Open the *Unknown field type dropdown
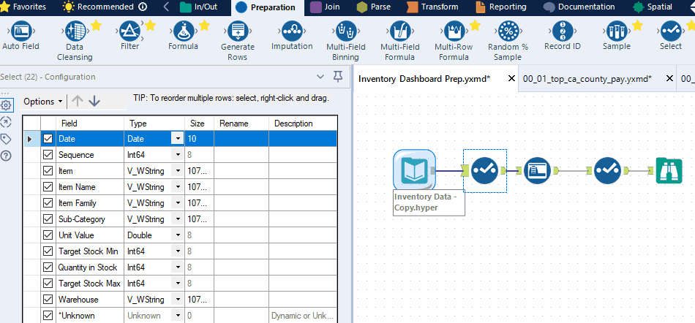The image size is (695, 323). tap(178, 316)
